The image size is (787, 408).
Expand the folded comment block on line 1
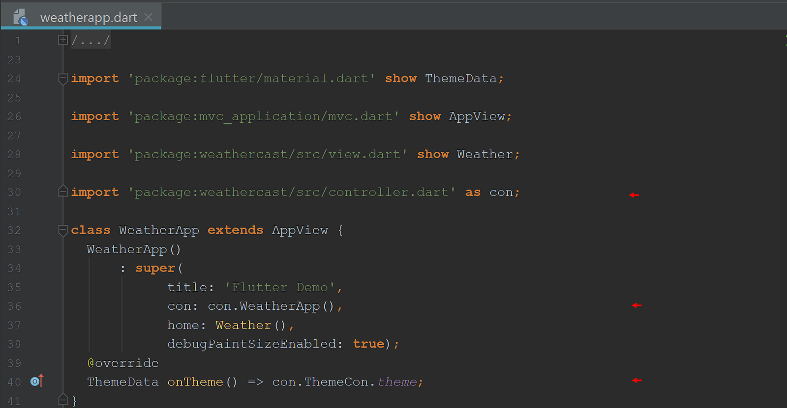pos(63,40)
